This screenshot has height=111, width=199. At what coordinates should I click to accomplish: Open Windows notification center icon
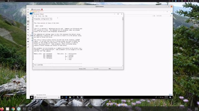(170, 97)
